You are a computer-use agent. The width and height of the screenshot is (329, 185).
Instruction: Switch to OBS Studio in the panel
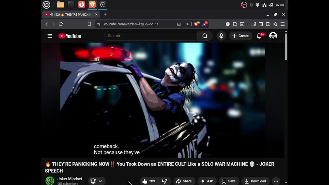pos(103,5)
